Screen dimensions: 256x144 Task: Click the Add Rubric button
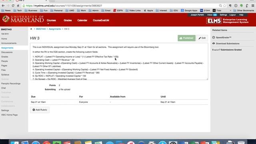click(x=40, y=110)
